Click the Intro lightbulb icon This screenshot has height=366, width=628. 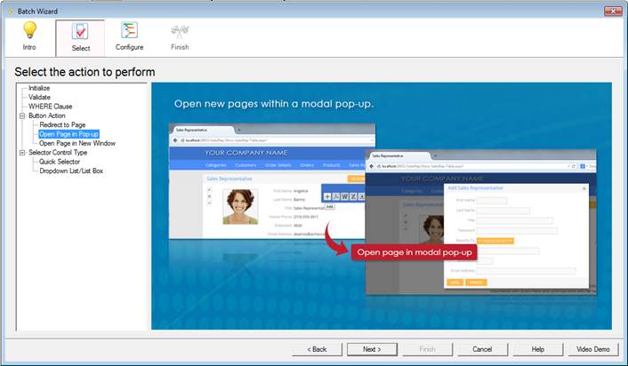(29, 31)
